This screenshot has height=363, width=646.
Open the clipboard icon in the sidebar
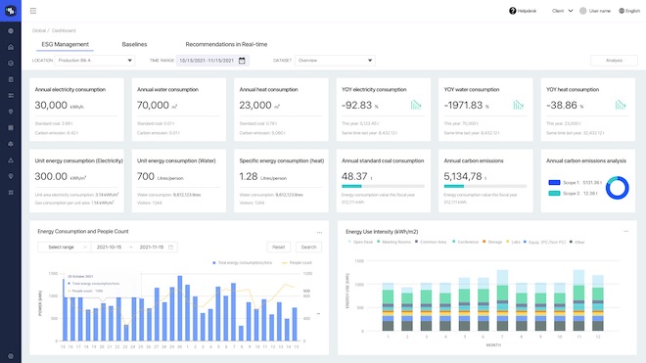click(11, 79)
